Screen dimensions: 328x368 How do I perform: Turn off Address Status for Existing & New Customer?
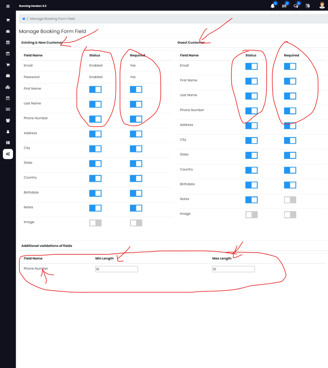[95, 134]
